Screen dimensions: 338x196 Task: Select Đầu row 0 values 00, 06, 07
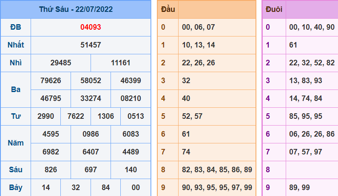198,27
